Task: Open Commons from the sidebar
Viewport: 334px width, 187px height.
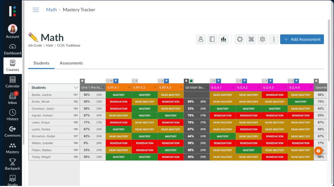Action: coord(13,132)
